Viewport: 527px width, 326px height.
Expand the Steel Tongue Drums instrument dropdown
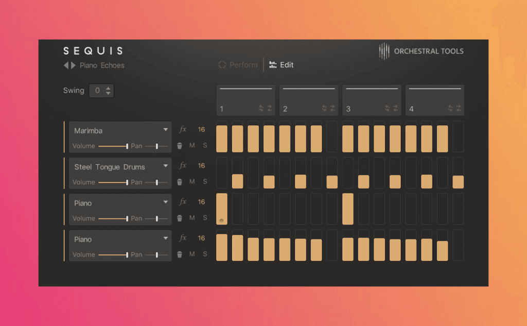tap(166, 166)
